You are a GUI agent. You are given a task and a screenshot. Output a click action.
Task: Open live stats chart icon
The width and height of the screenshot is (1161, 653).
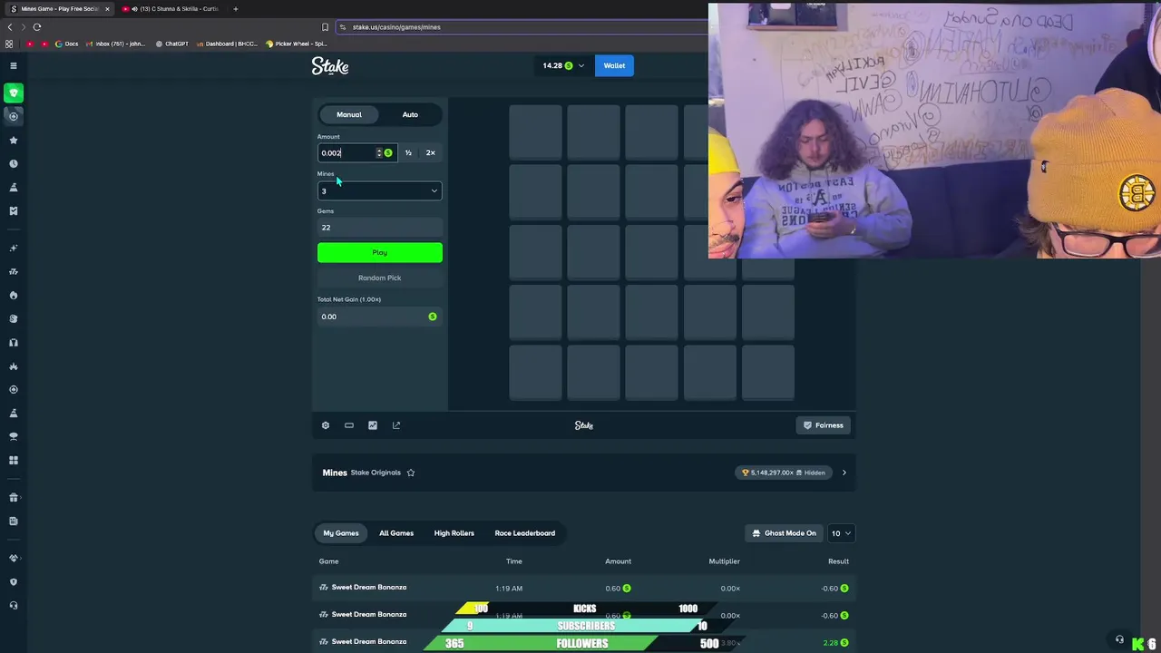tap(373, 425)
